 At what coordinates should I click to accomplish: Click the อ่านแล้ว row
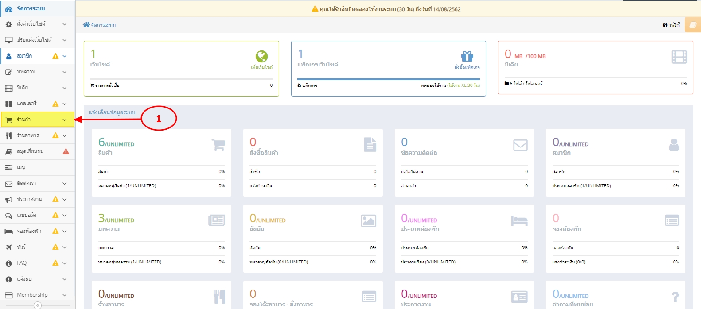[464, 186]
